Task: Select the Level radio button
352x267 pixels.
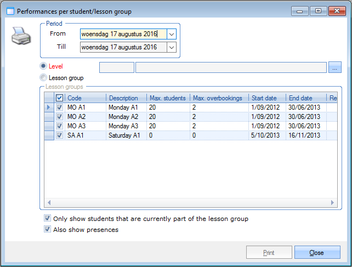Action: tap(44, 66)
